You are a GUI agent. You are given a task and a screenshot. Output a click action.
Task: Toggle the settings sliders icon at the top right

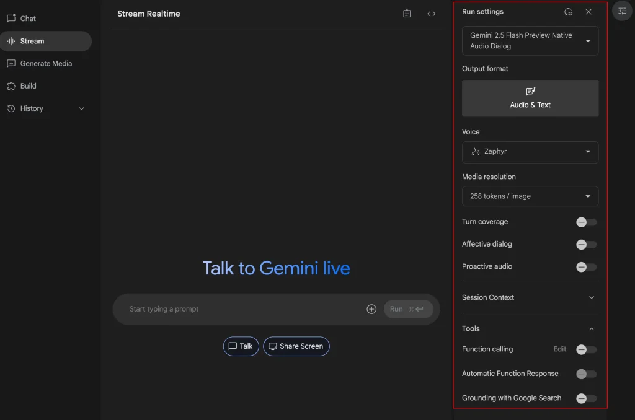[x=622, y=11]
